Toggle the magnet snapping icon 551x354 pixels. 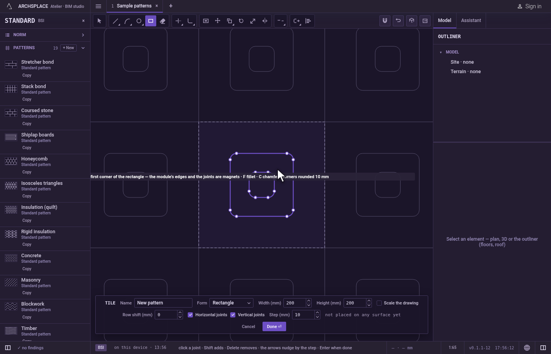tap(385, 20)
